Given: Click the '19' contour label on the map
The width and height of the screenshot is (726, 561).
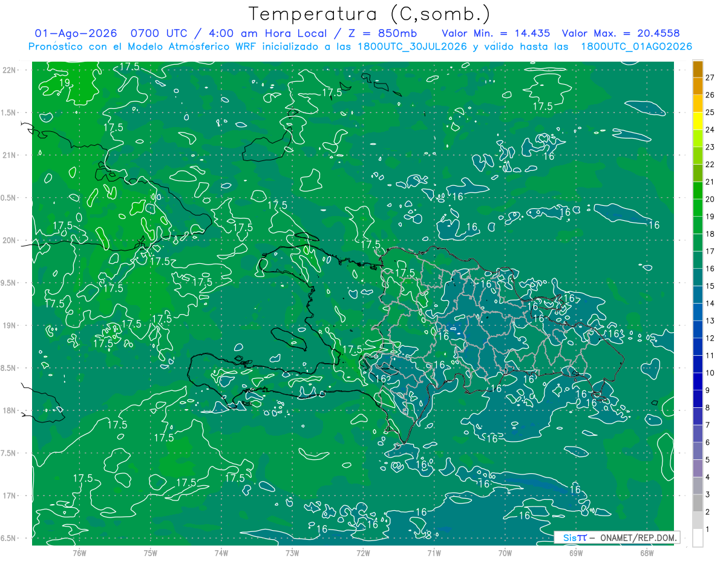Looking at the screenshot, I should [65, 82].
